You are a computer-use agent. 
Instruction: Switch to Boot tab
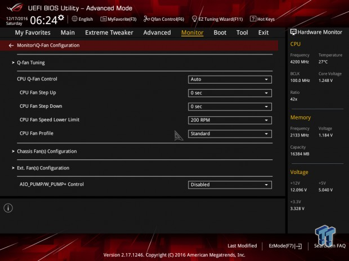click(x=220, y=33)
